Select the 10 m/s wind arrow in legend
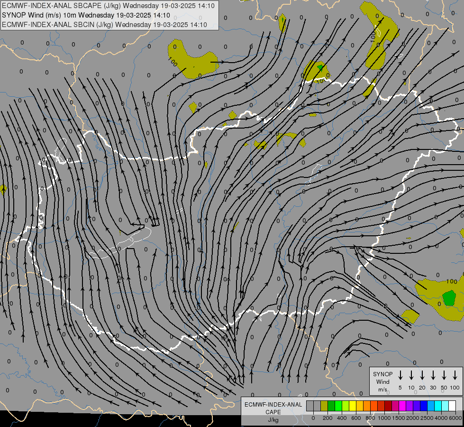The height and width of the screenshot is (427, 464). [x=411, y=375]
